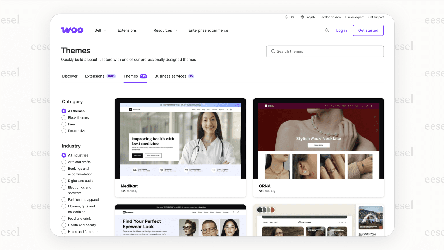Expand the Resources menu
Screen dimensions: 444x250
click(x=165, y=30)
